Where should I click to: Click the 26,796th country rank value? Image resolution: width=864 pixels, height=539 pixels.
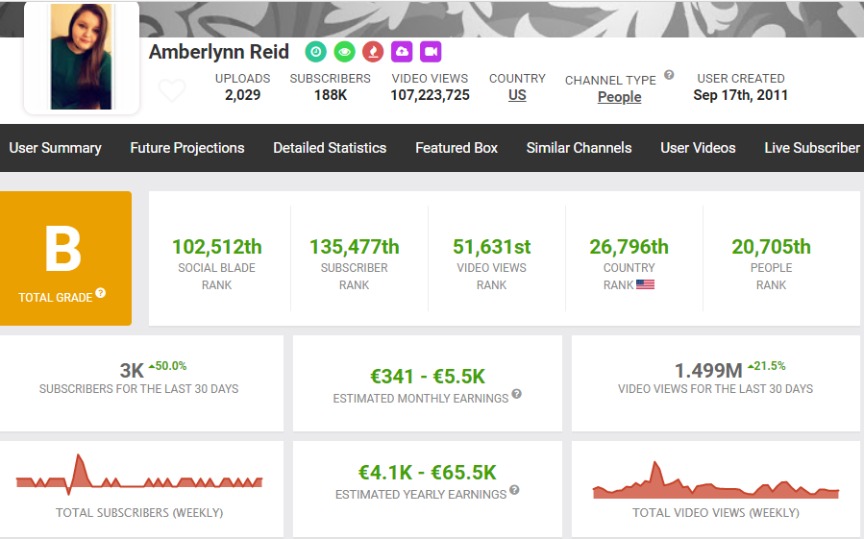(629, 247)
